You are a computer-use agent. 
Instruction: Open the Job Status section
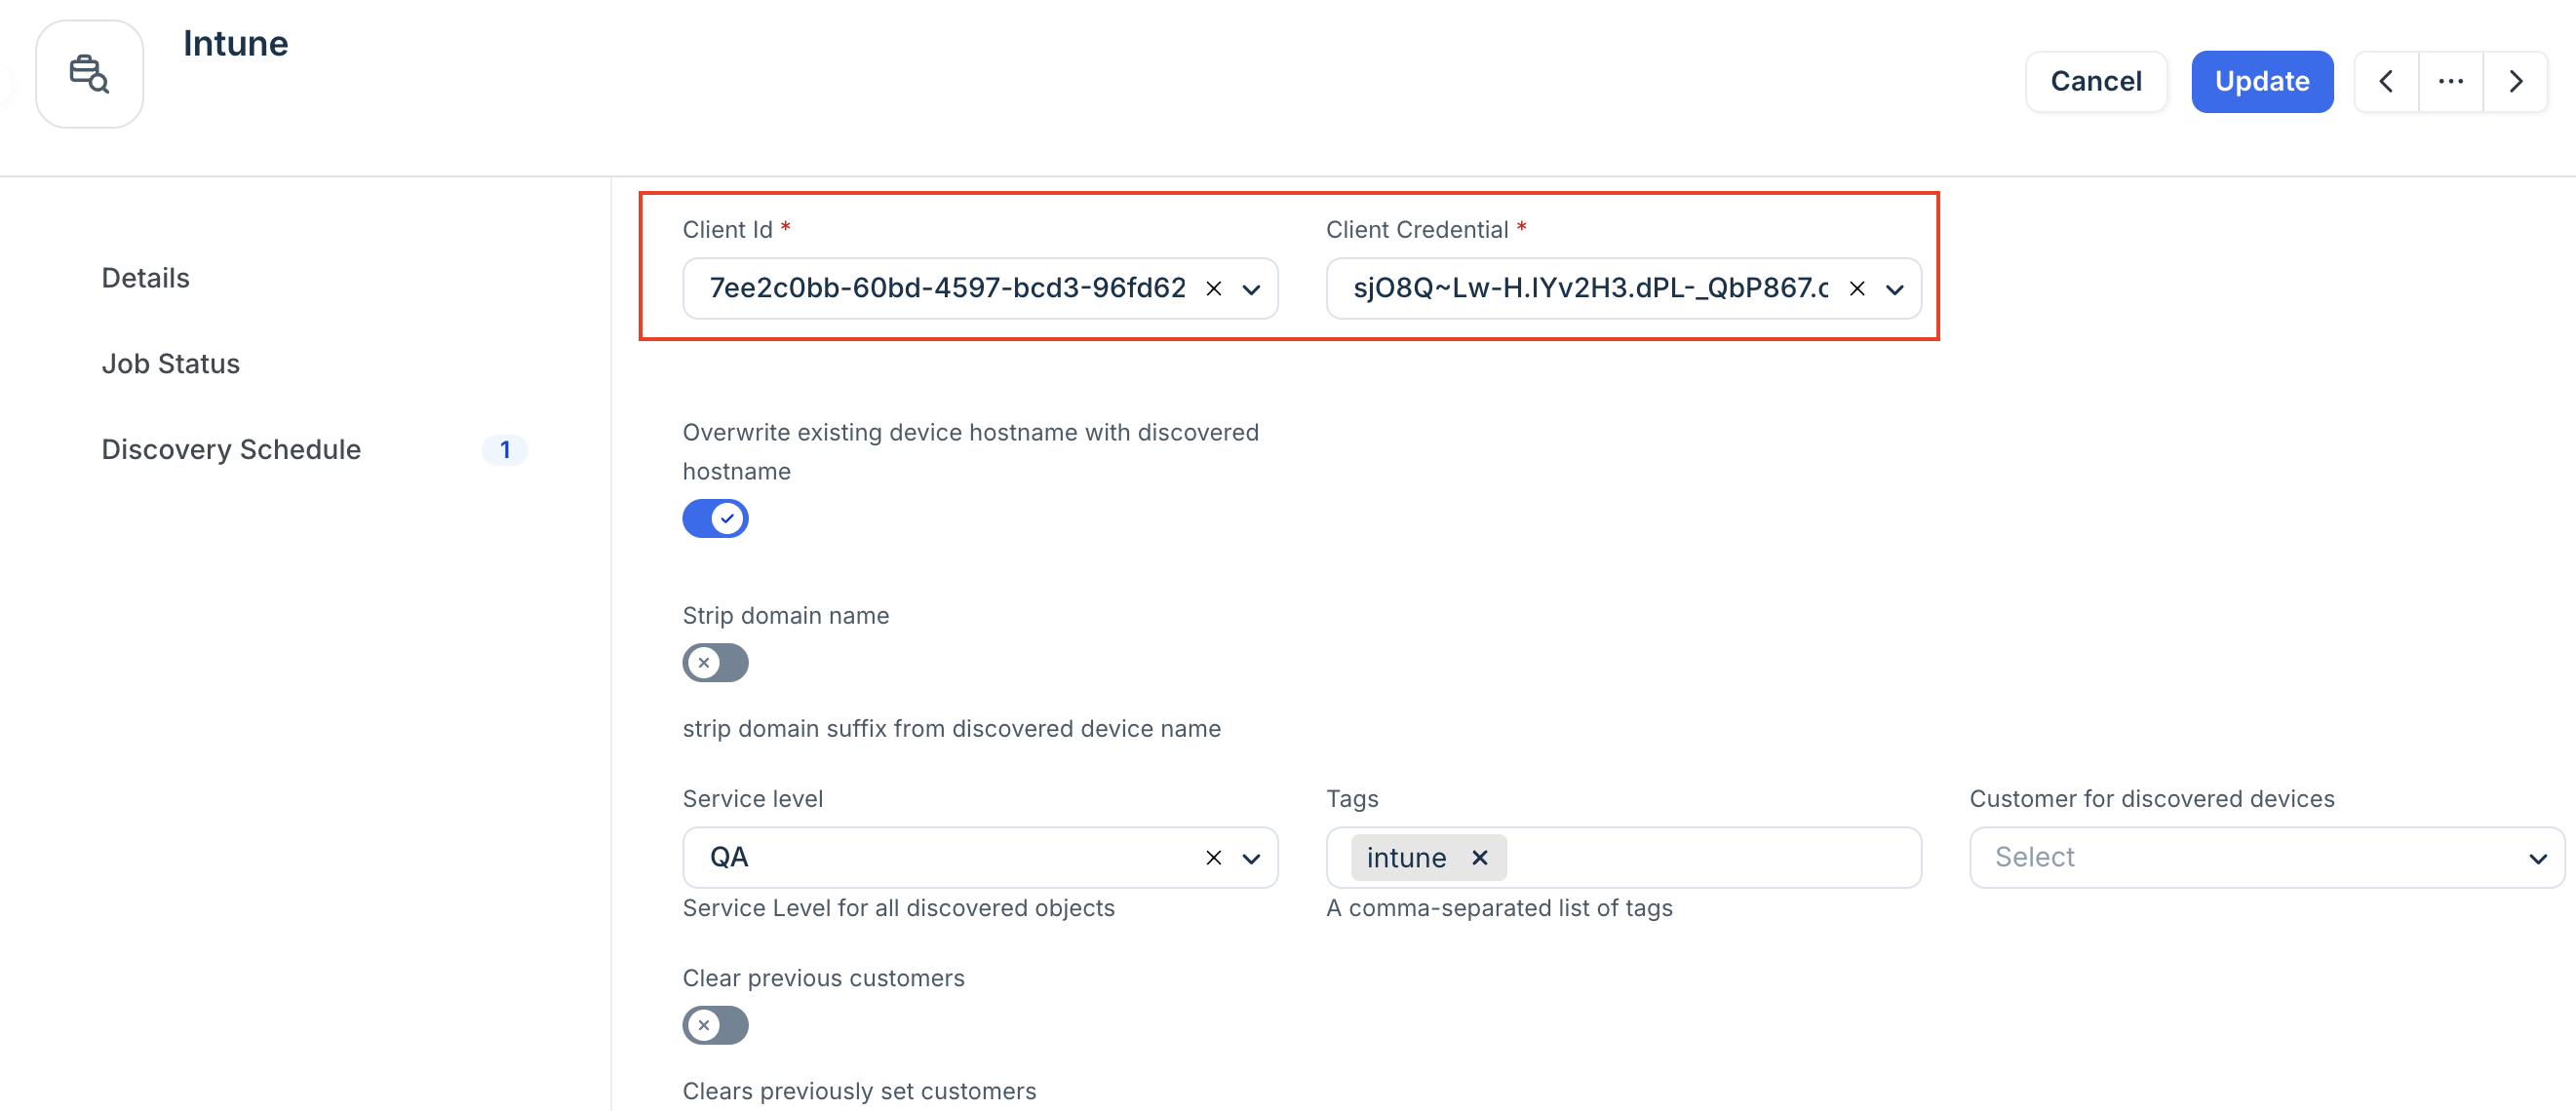pyautogui.click(x=171, y=364)
